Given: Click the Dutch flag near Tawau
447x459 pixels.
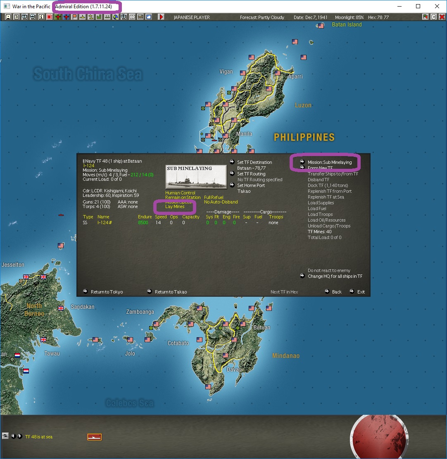Looking at the screenshot, I should coord(17,355).
